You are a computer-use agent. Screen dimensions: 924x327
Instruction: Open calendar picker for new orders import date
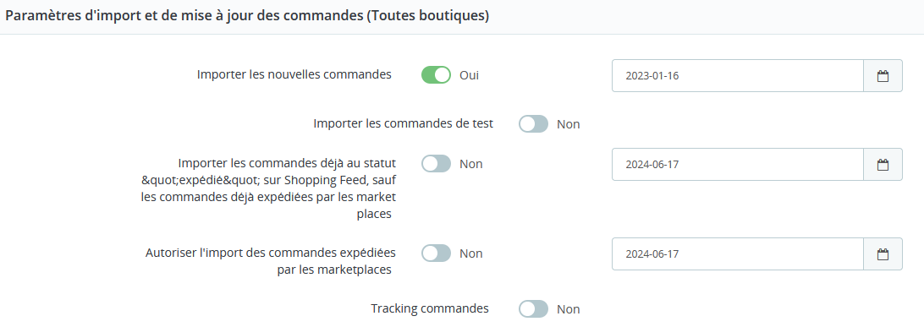pos(883,76)
